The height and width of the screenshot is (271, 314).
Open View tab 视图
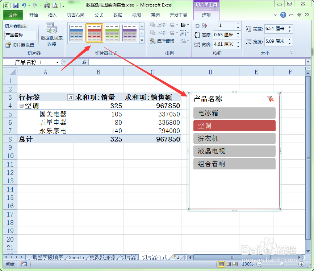(x=137, y=15)
